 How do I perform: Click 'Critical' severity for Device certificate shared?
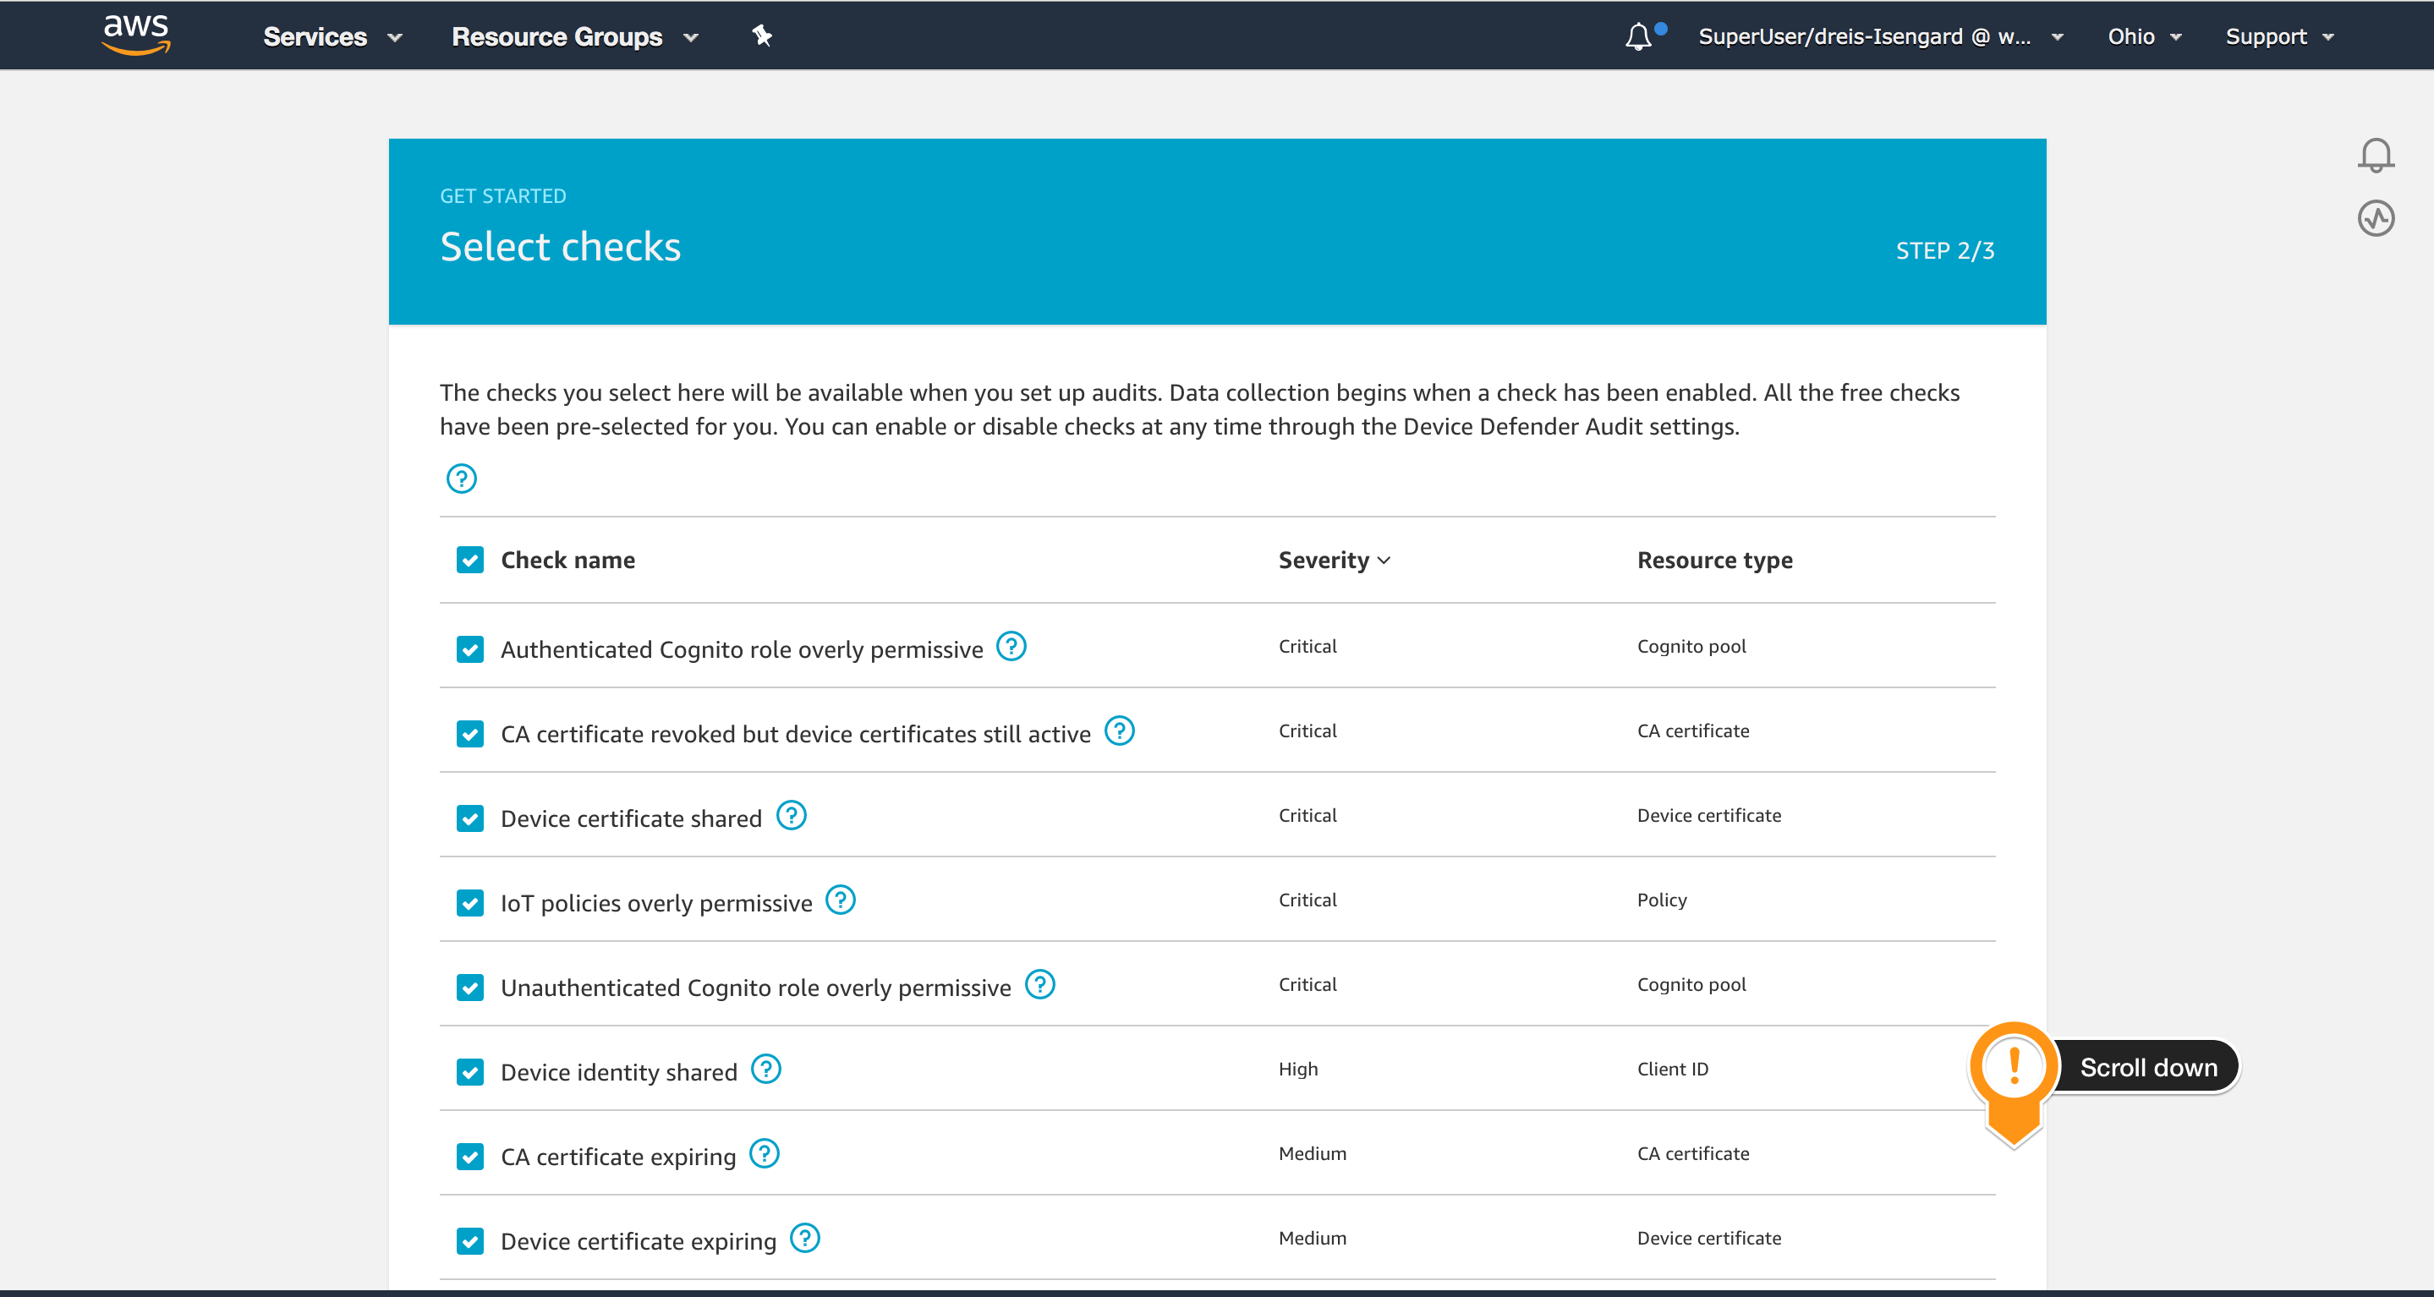(x=1307, y=814)
